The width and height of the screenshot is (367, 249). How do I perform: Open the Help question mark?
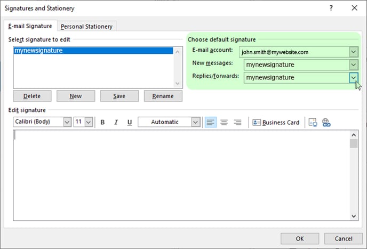[331, 8]
